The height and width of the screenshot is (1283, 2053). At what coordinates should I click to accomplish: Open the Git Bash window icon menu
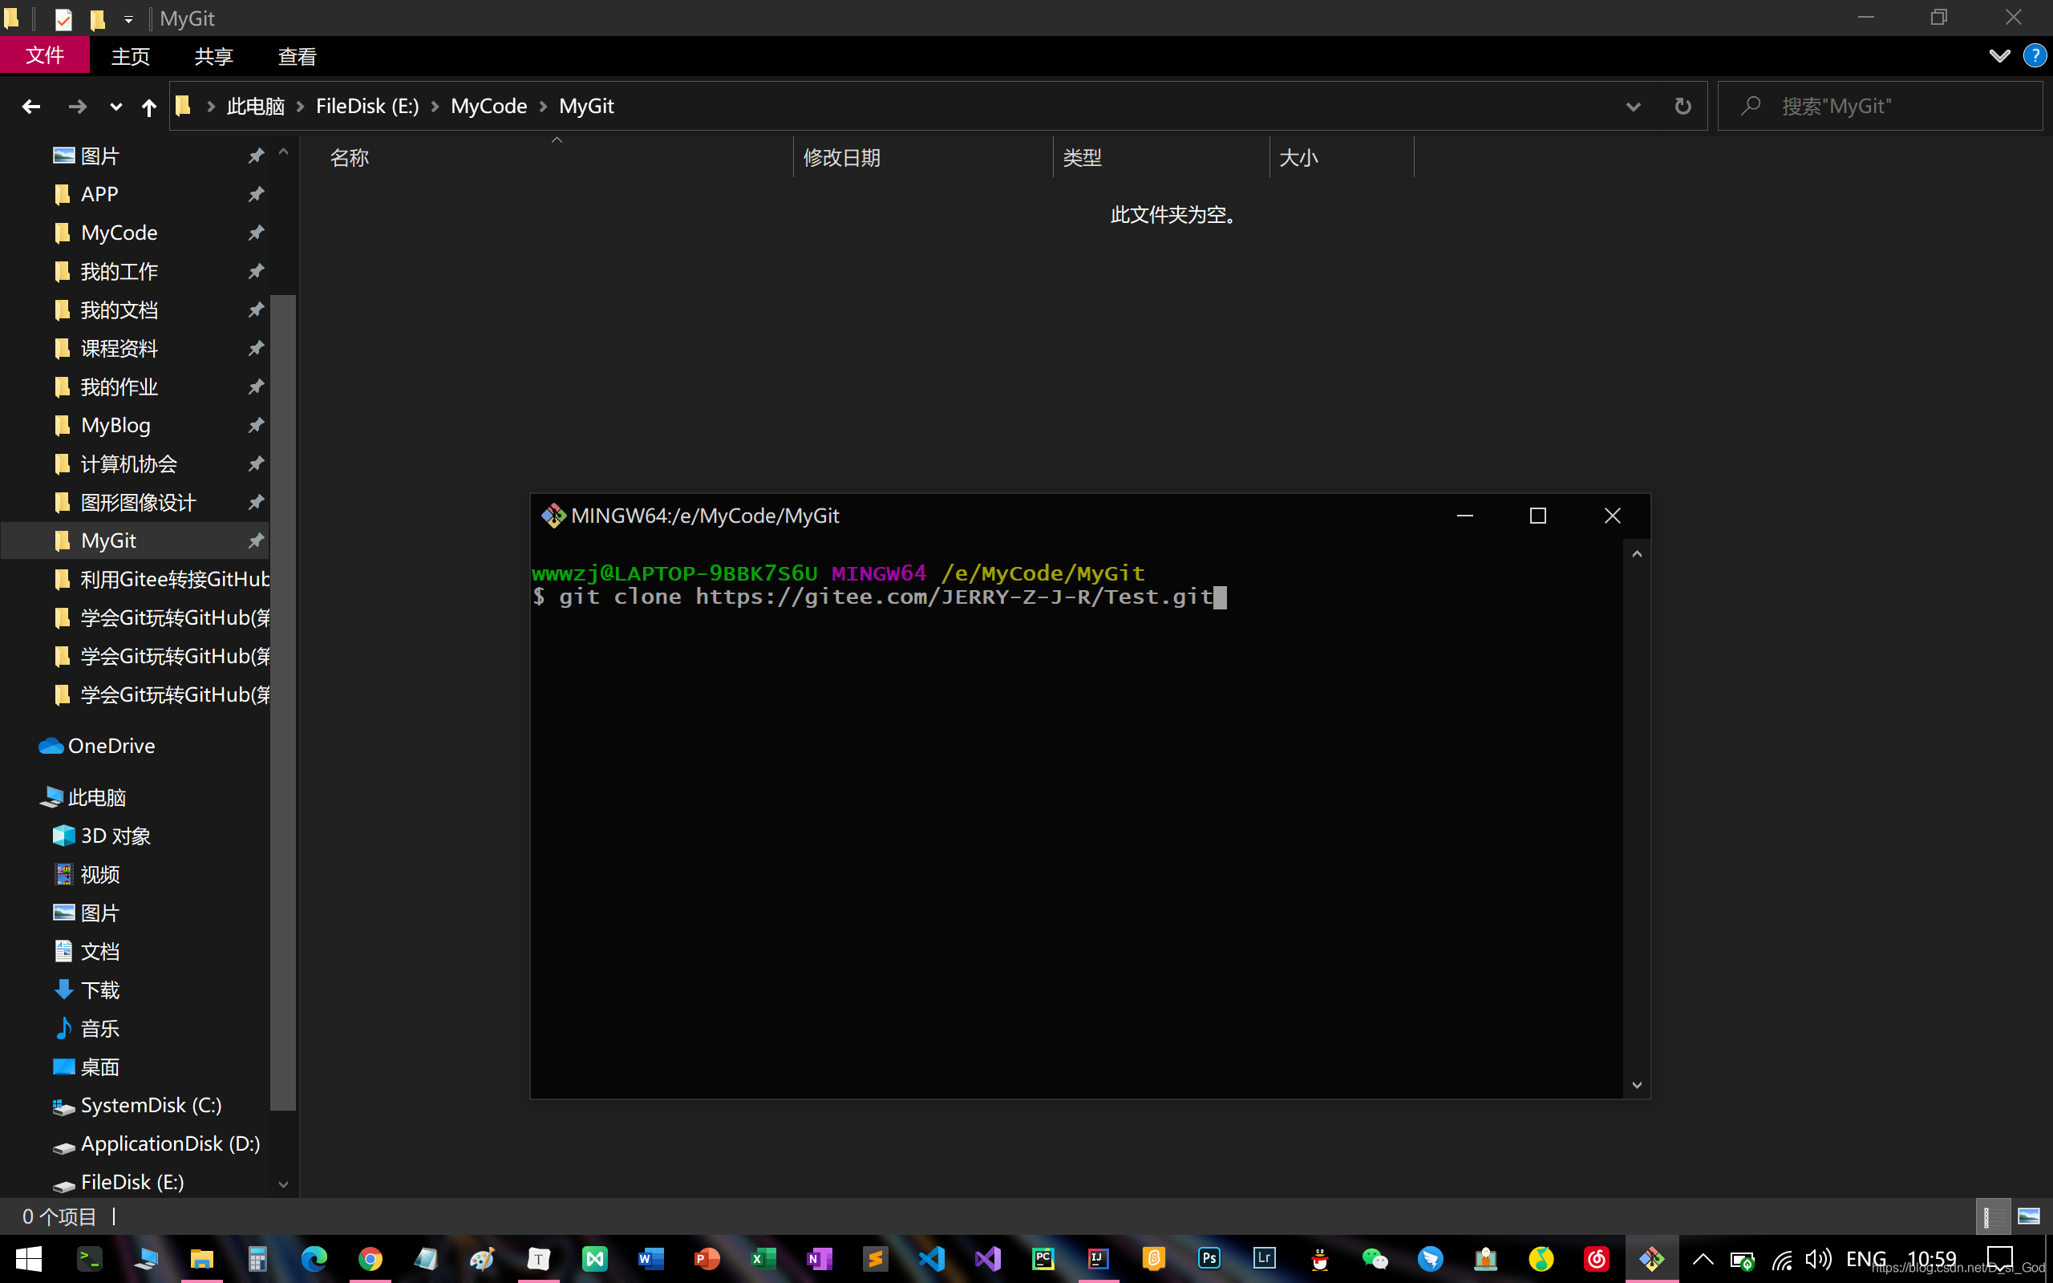coord(553,516)
